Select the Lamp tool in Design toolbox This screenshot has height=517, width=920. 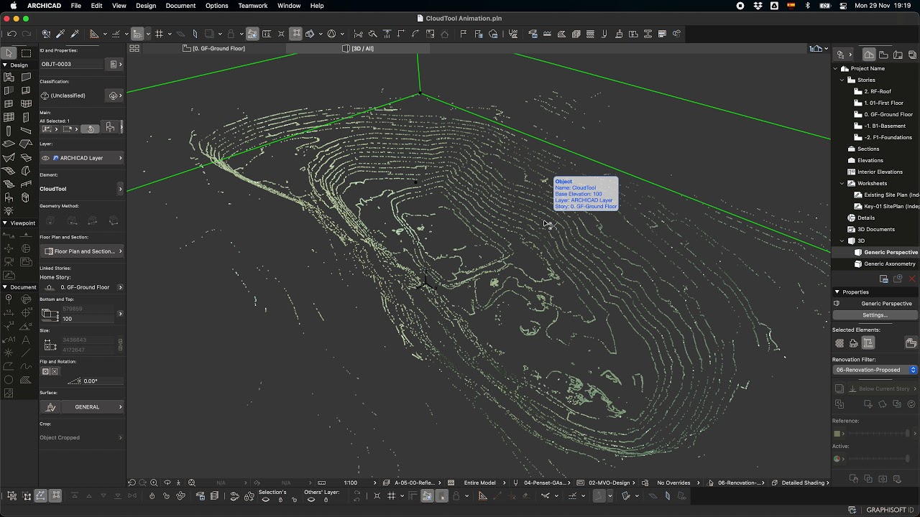9,211
